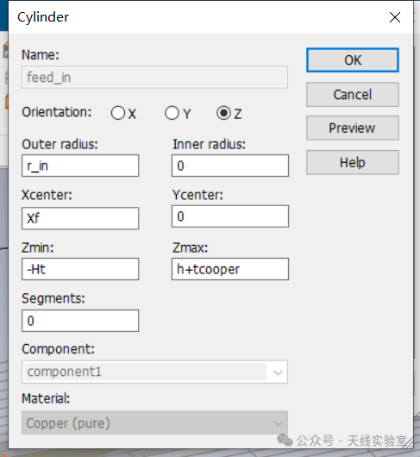420x457 pixels.
Task: Open Help for the Cylinder dialog
Action: [353, 162]
